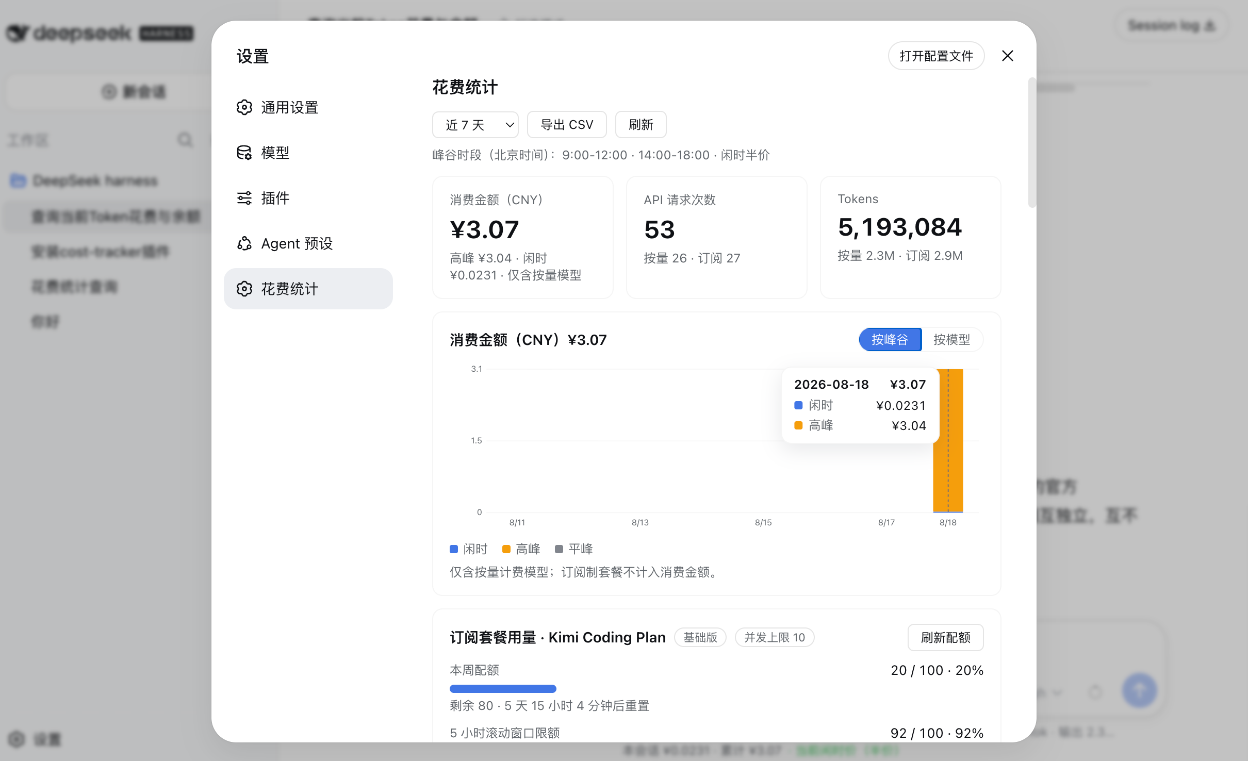Click the agent icon beside Agent 预设
Screen dimensions: 1248x761
(244, 243)
